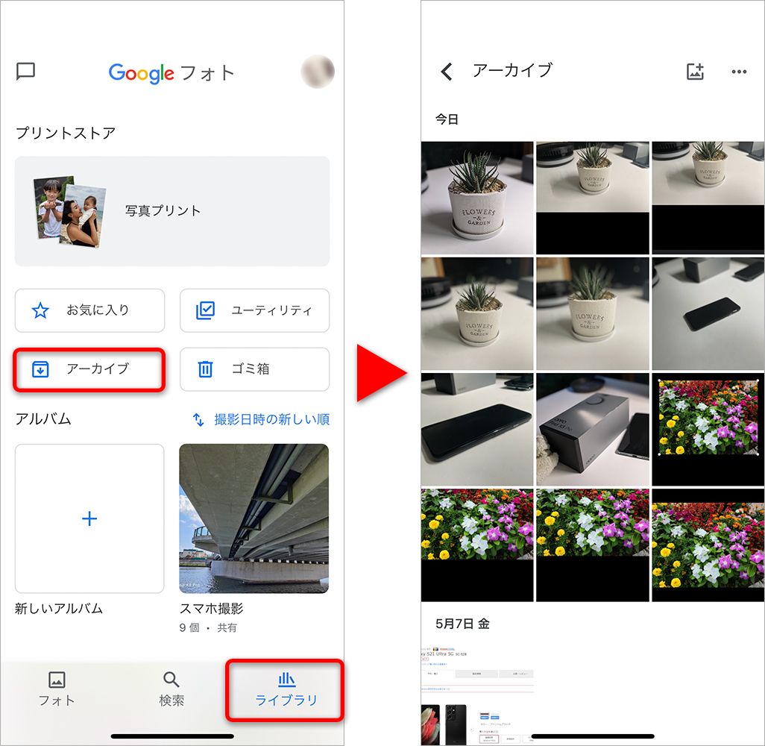Tap the add photos to archive icon
This screenshot has width=765, height=746.
(695, 72)
